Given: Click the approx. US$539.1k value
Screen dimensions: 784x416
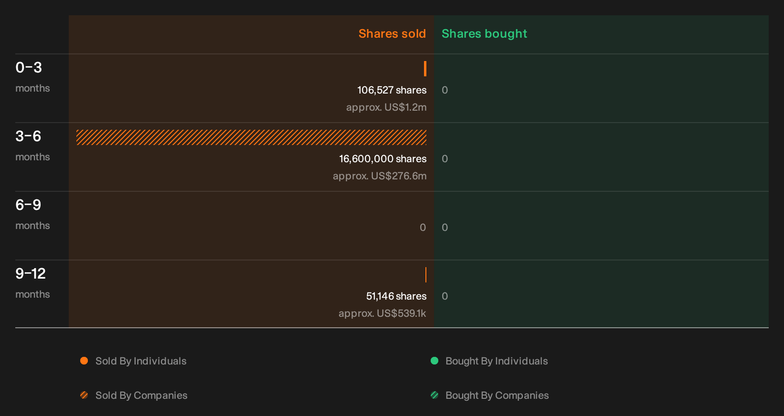Looking at the screenshot, I should pyautogui.click(x=382, y=313).
